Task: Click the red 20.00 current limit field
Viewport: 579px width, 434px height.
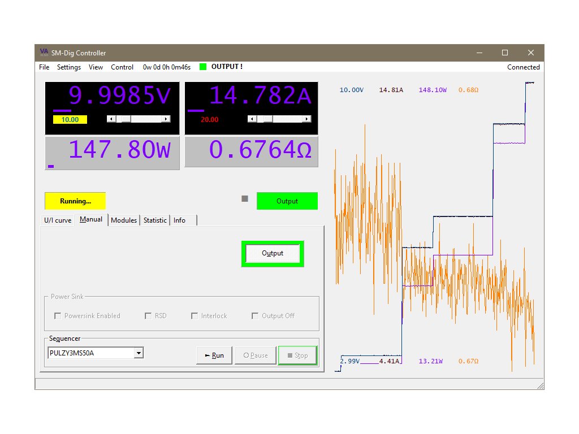Action: click(x=209, y=120)
